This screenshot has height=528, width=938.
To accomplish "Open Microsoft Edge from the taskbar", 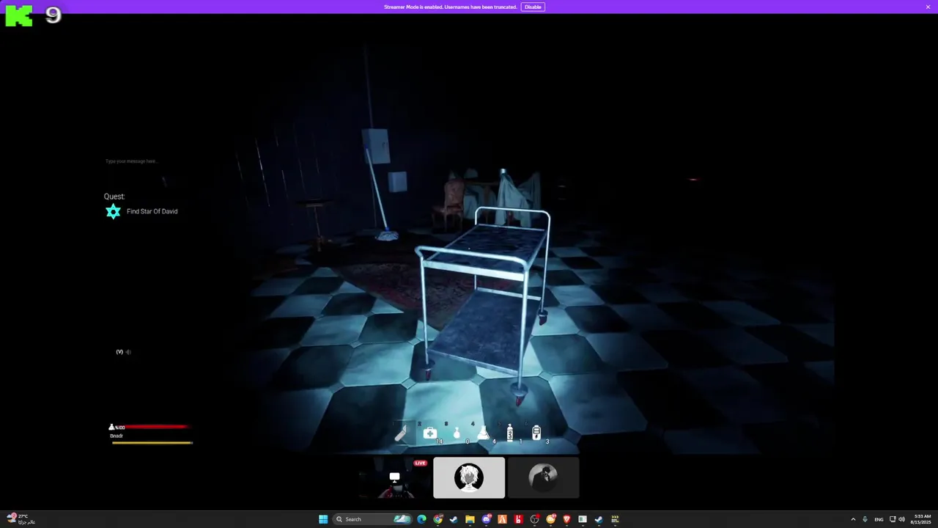I will click(421, 519).
